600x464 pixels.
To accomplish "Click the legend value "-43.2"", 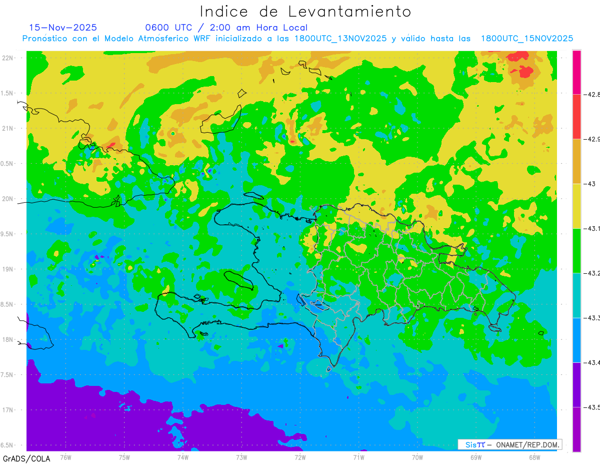I will coord(591,273).
